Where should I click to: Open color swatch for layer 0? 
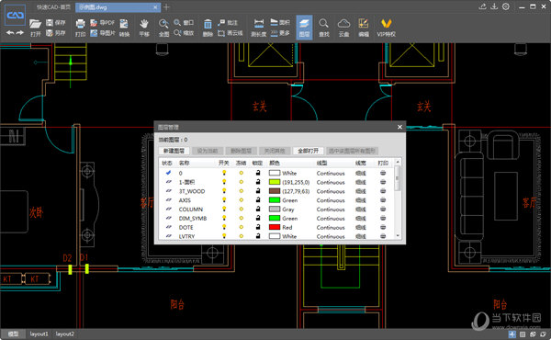point(275,173)
